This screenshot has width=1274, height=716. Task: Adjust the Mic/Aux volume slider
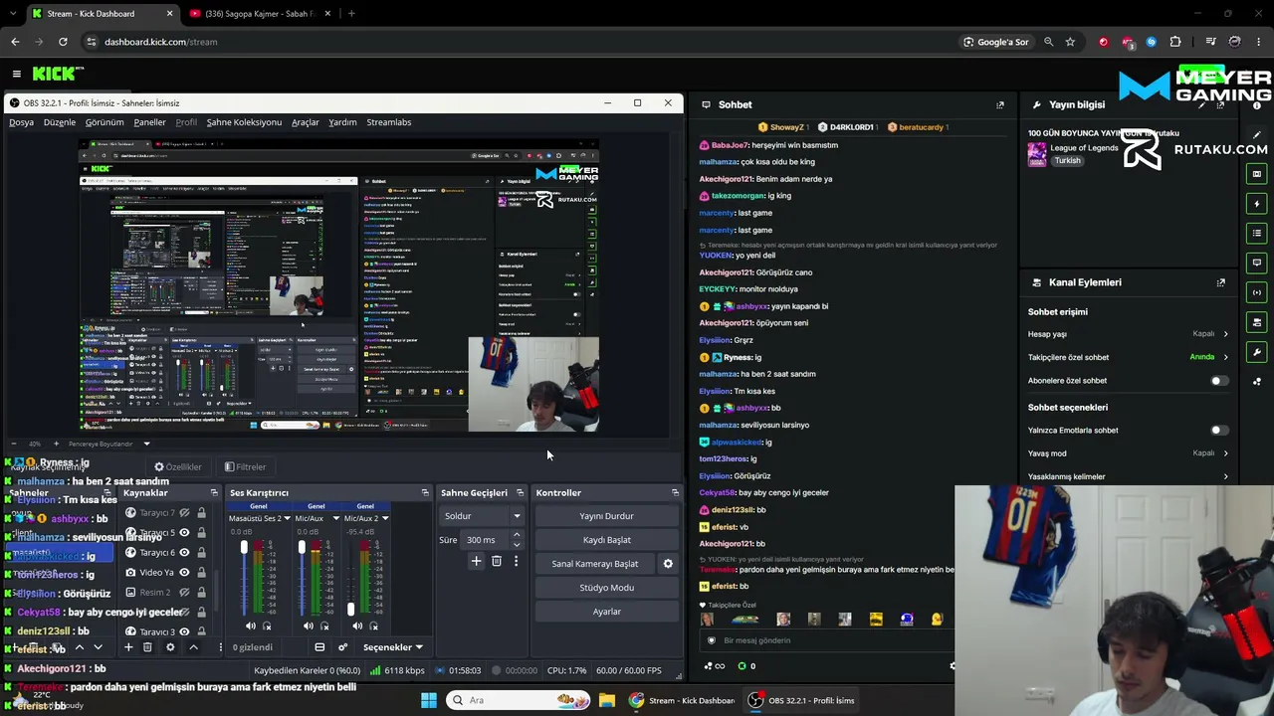pyautogui.click(x=302, y=577)
